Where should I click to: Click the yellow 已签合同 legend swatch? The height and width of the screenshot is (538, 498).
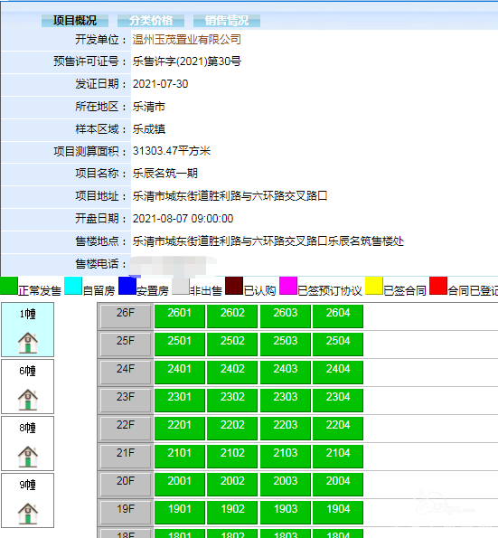(x=374, y=286)
